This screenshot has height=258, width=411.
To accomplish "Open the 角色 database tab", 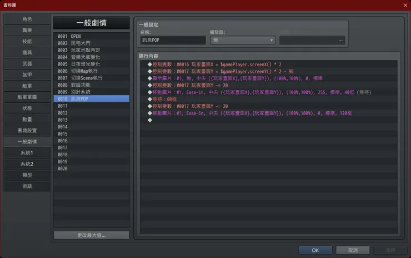I will point(27,19).
